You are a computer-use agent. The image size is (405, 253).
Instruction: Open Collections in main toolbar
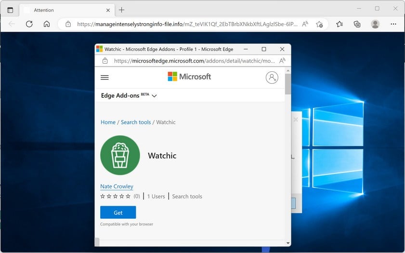point(357,24)
